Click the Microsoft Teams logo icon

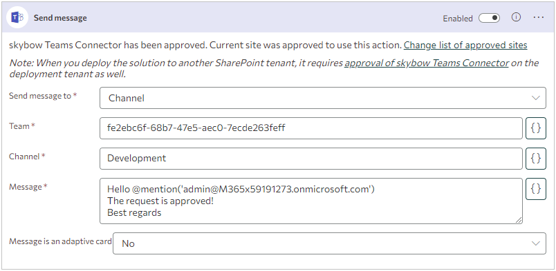point(17,17)
